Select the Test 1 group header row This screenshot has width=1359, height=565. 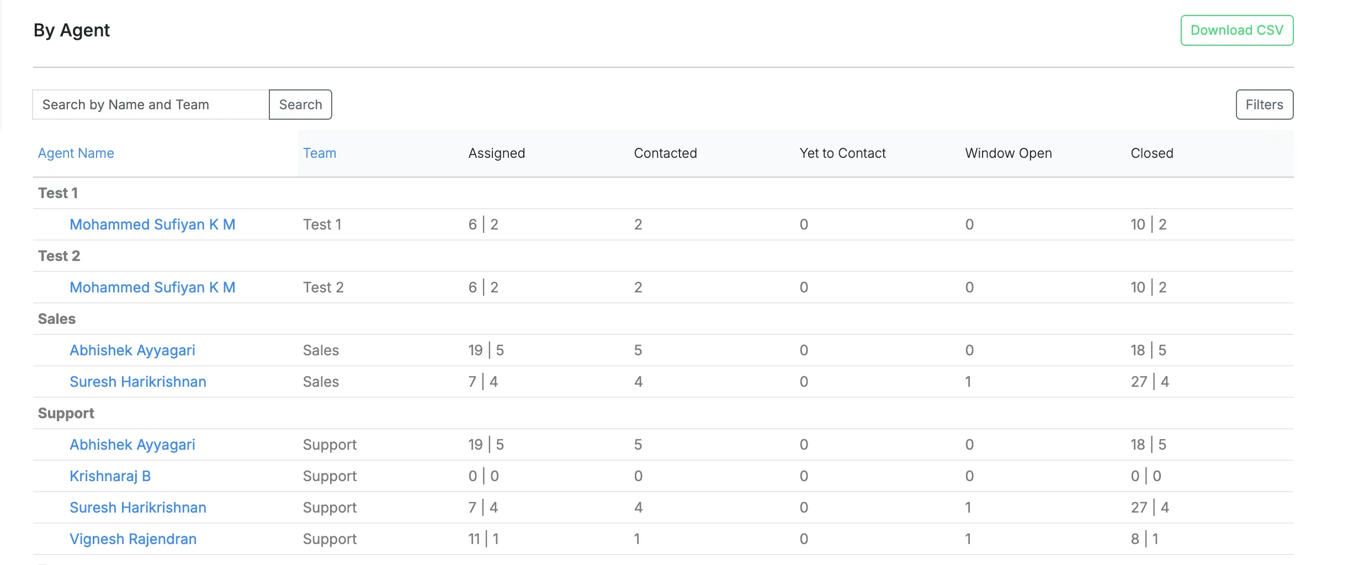click(663, 193)
